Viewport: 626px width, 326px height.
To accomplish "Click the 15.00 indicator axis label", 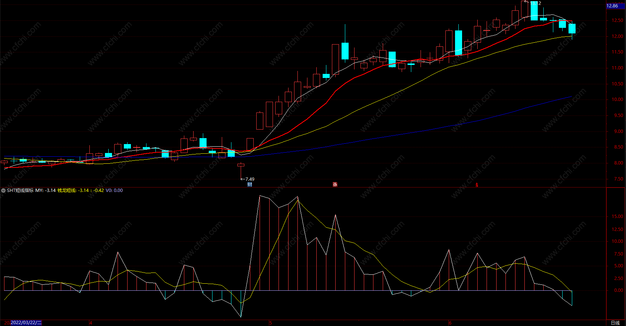I will (x=617, y=216).
